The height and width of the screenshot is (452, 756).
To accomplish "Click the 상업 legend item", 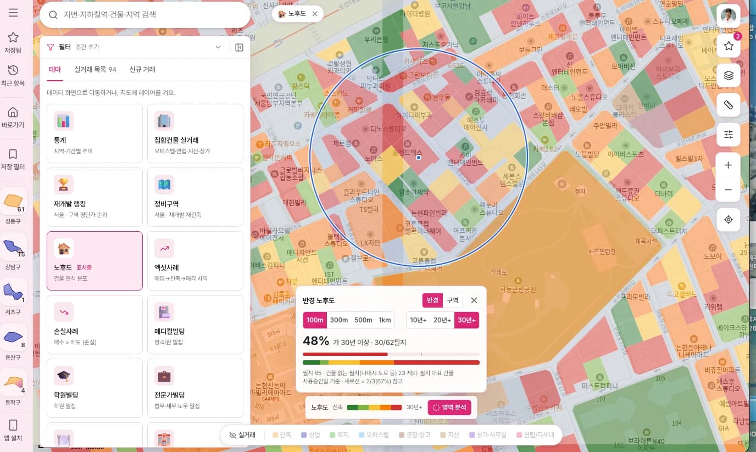I will pos(310,435).
